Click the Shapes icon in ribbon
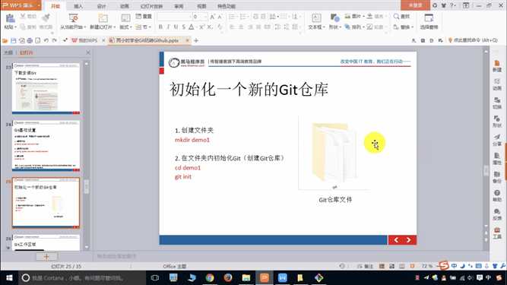507x285 pixels. click(x=335, y=18)
